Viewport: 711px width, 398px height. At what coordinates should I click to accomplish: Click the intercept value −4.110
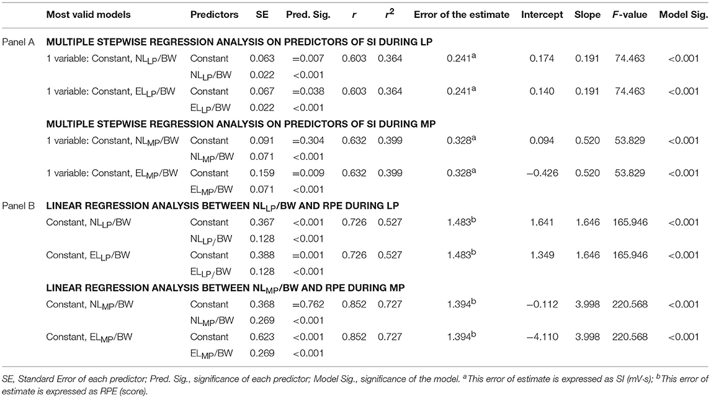542,337
